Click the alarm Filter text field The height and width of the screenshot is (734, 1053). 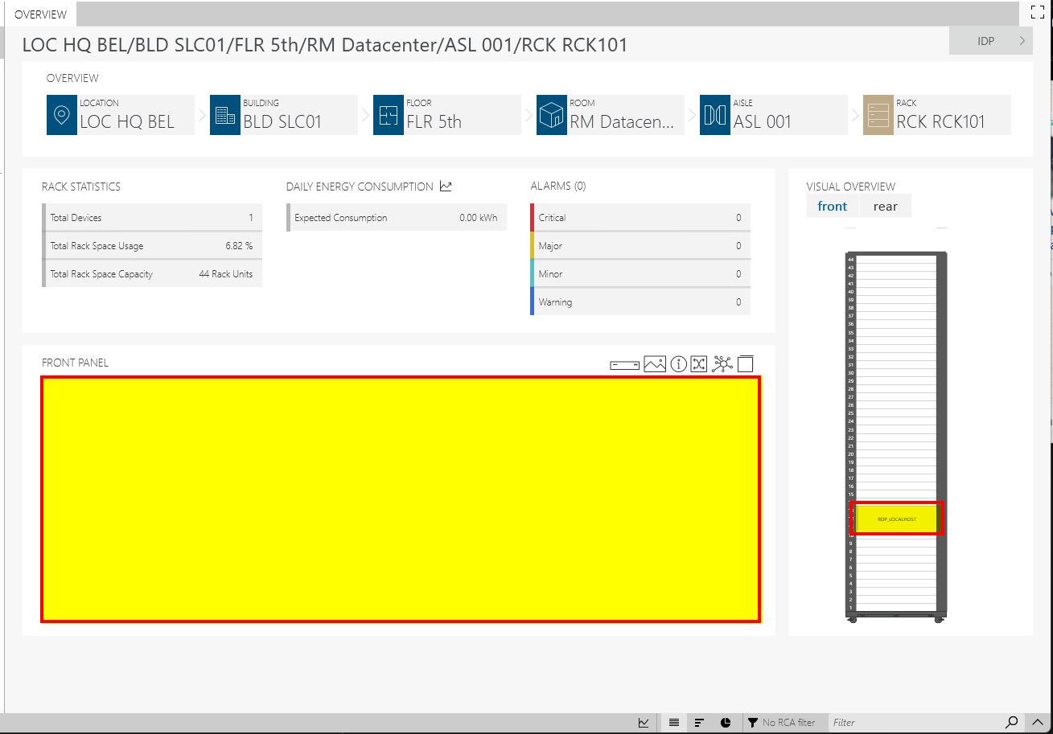pos(913,723)
